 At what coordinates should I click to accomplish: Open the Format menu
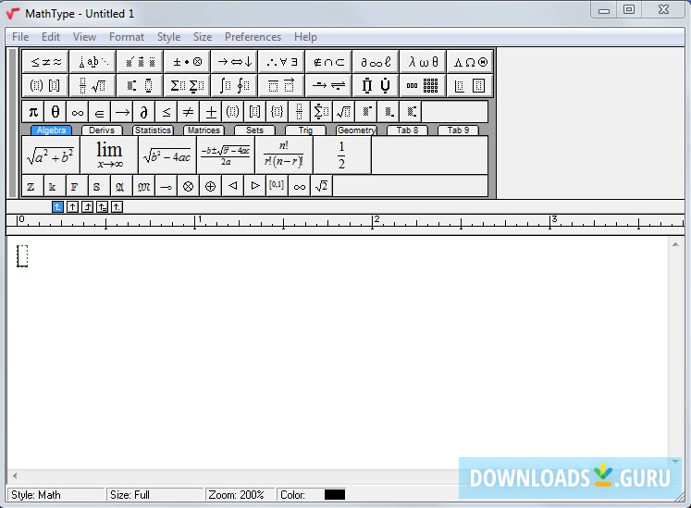(127, 37)
